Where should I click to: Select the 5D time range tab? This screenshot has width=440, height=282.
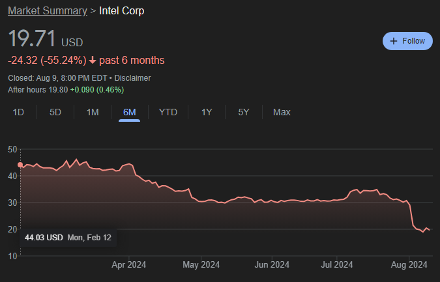coord(55,112)
